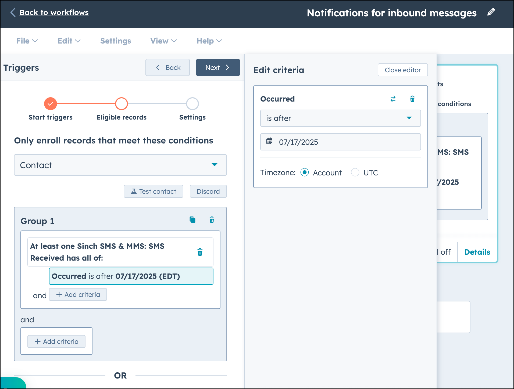This screenshot has height=389, width=514.
Task: Click the Edit criteria heading
Action: coord(279,70)
